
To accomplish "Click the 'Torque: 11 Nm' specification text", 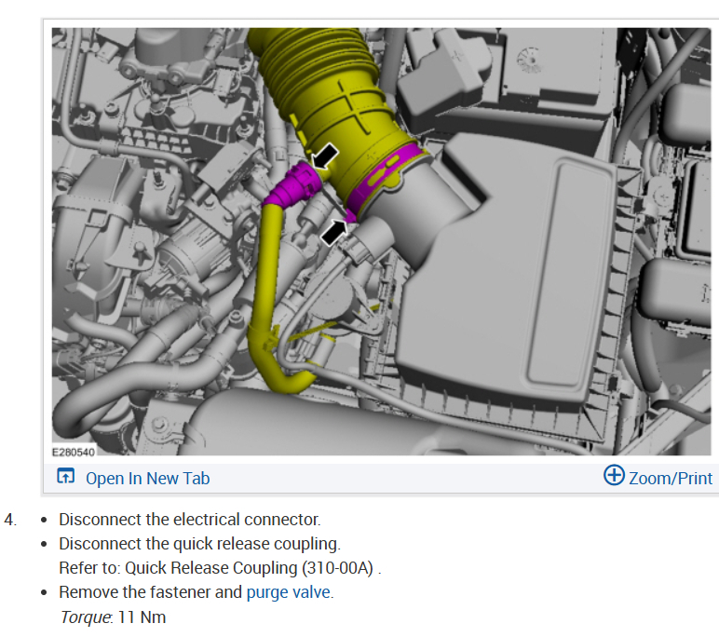I will [x=113, y=617].
